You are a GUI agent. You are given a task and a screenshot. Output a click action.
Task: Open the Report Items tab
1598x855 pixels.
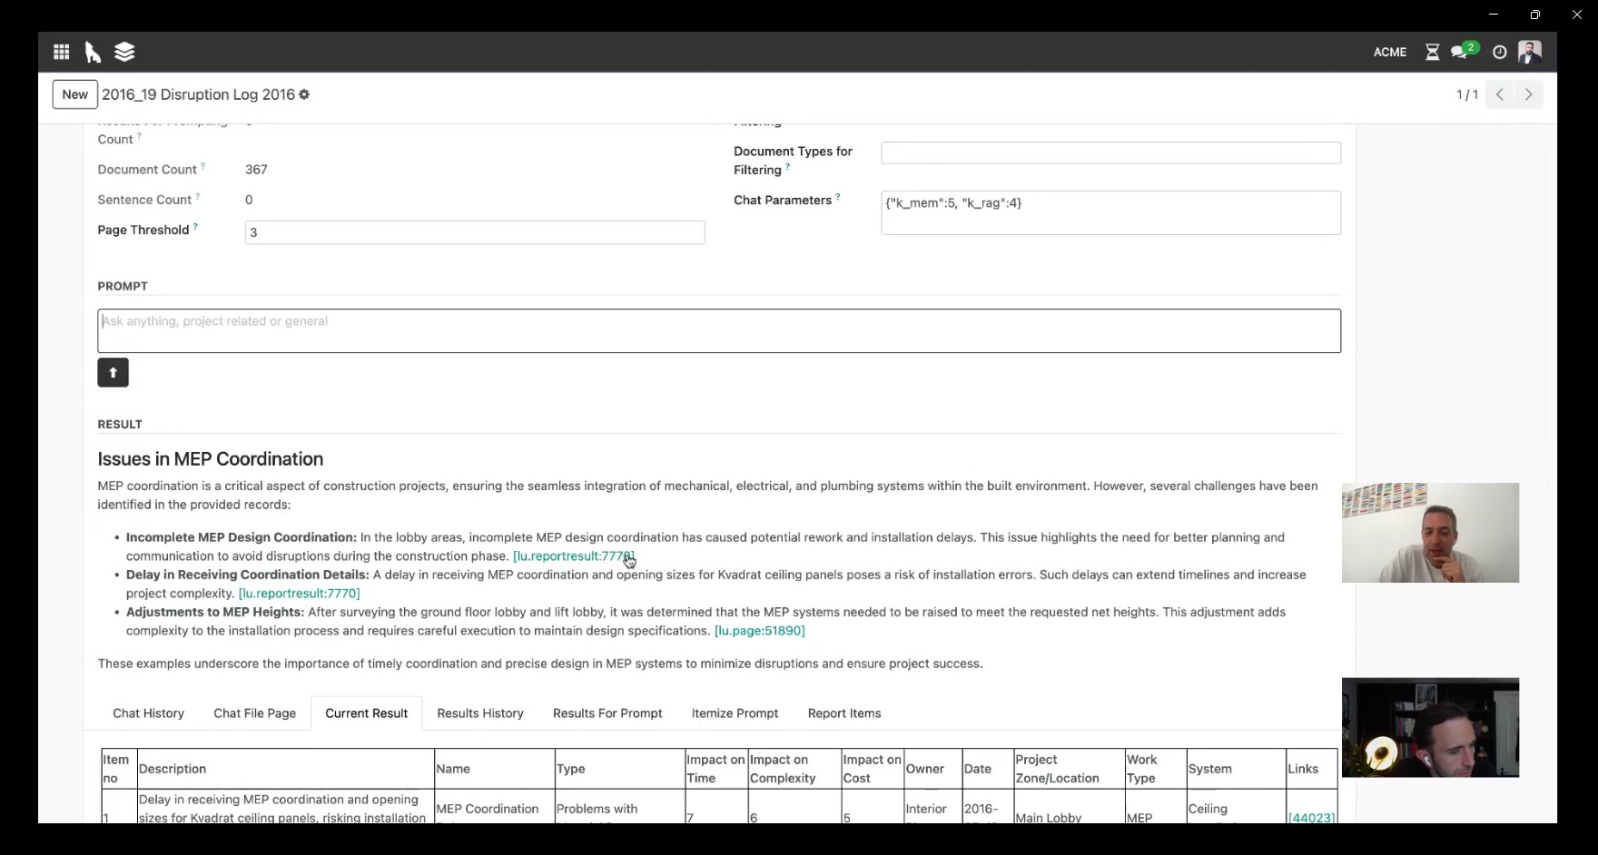click(844, 713)
